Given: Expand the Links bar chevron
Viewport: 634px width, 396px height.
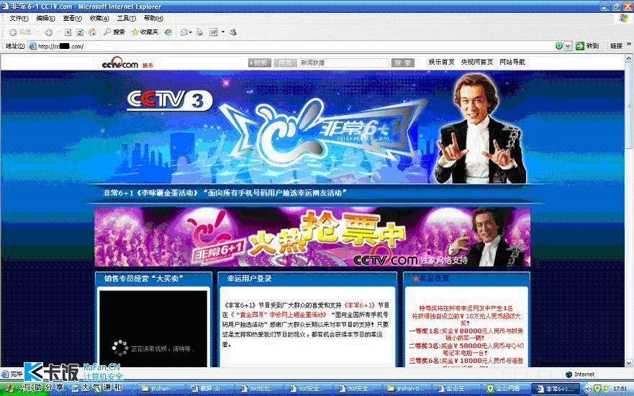Looking at the screenshot, I should pyautogui.click(x=629, y=45).
